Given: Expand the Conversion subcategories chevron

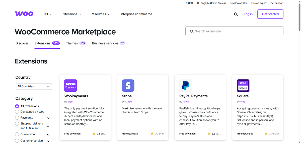Looking at the screenshot, I should tap(48, 135).
